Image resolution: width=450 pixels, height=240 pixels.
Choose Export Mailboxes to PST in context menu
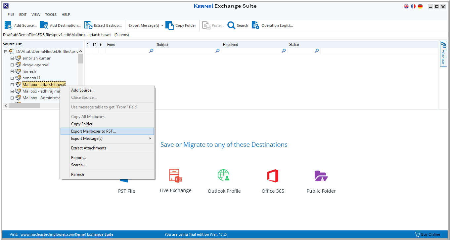tap(94, 131)
